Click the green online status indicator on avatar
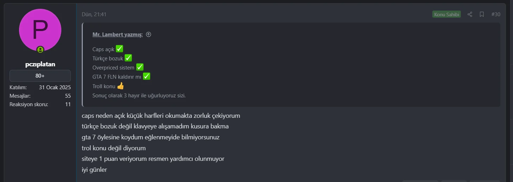The width and height of the screenshot is (513, 182). tap(40, 50)
